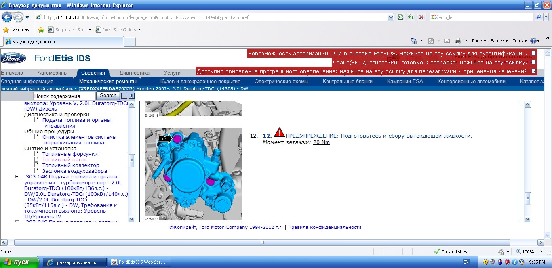Select the Браузер документов browser tab
Image resolution: width=552 pixels, height=268 pixels.
point(63,42)
